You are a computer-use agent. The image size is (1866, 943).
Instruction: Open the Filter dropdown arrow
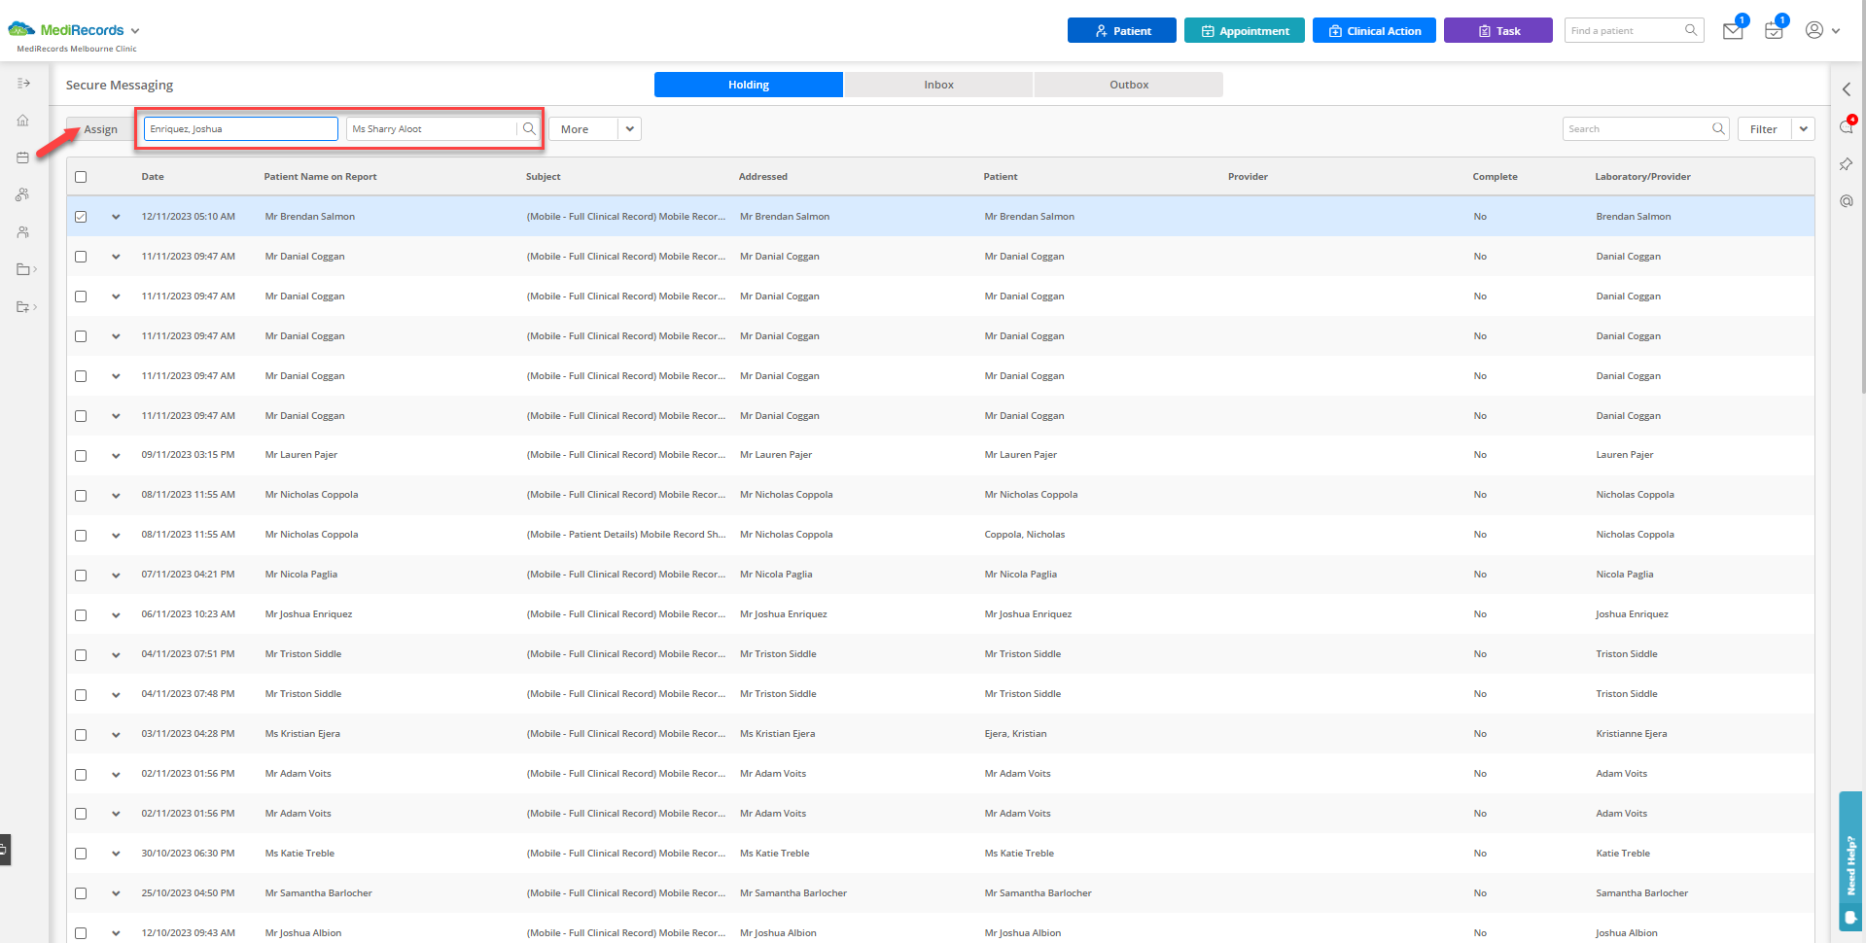click(x=1803, y=128)
